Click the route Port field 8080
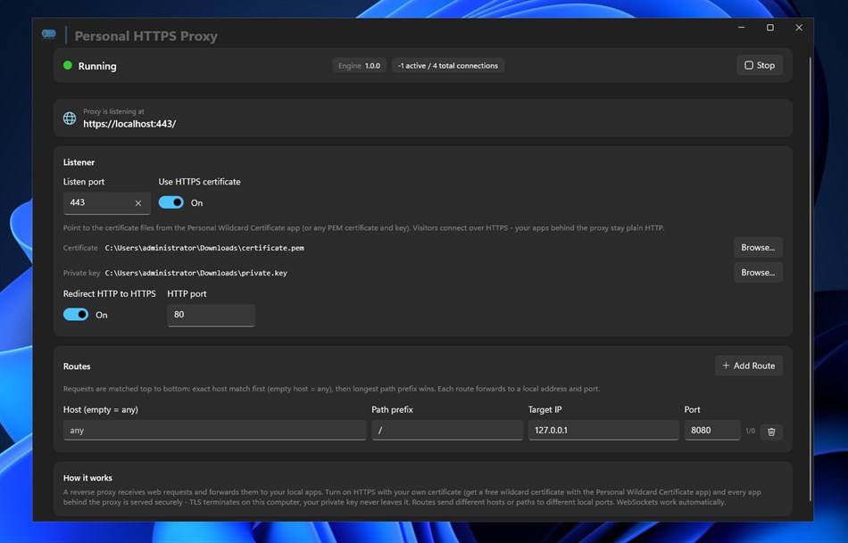Image resolution: width=848 pixels, height=543 pixels. (x=712, y=431)
